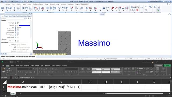Open the Finish tab in Allplan
Image resolution: width=172 pixels, height=97 pixels.
[x=13, y=4]
